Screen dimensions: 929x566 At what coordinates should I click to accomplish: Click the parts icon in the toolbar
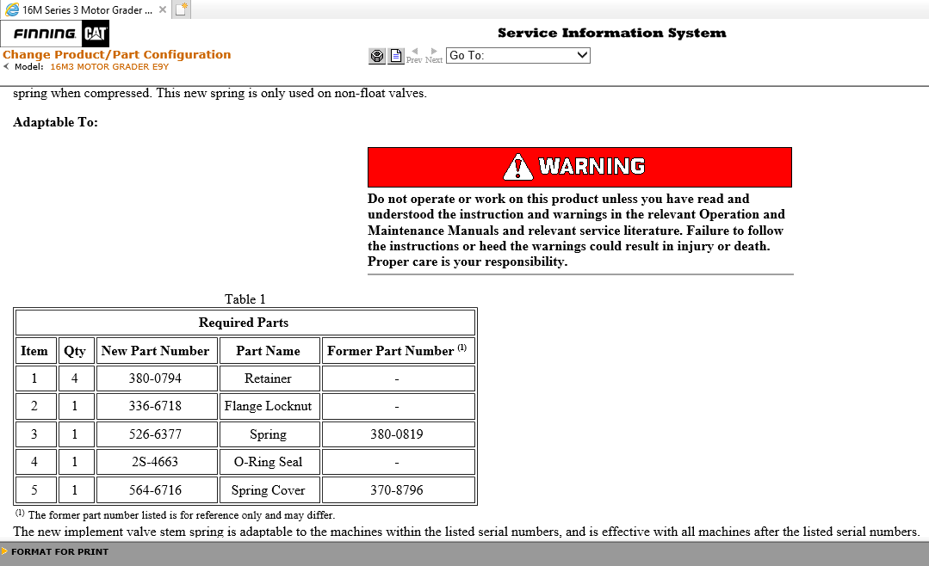377,56
